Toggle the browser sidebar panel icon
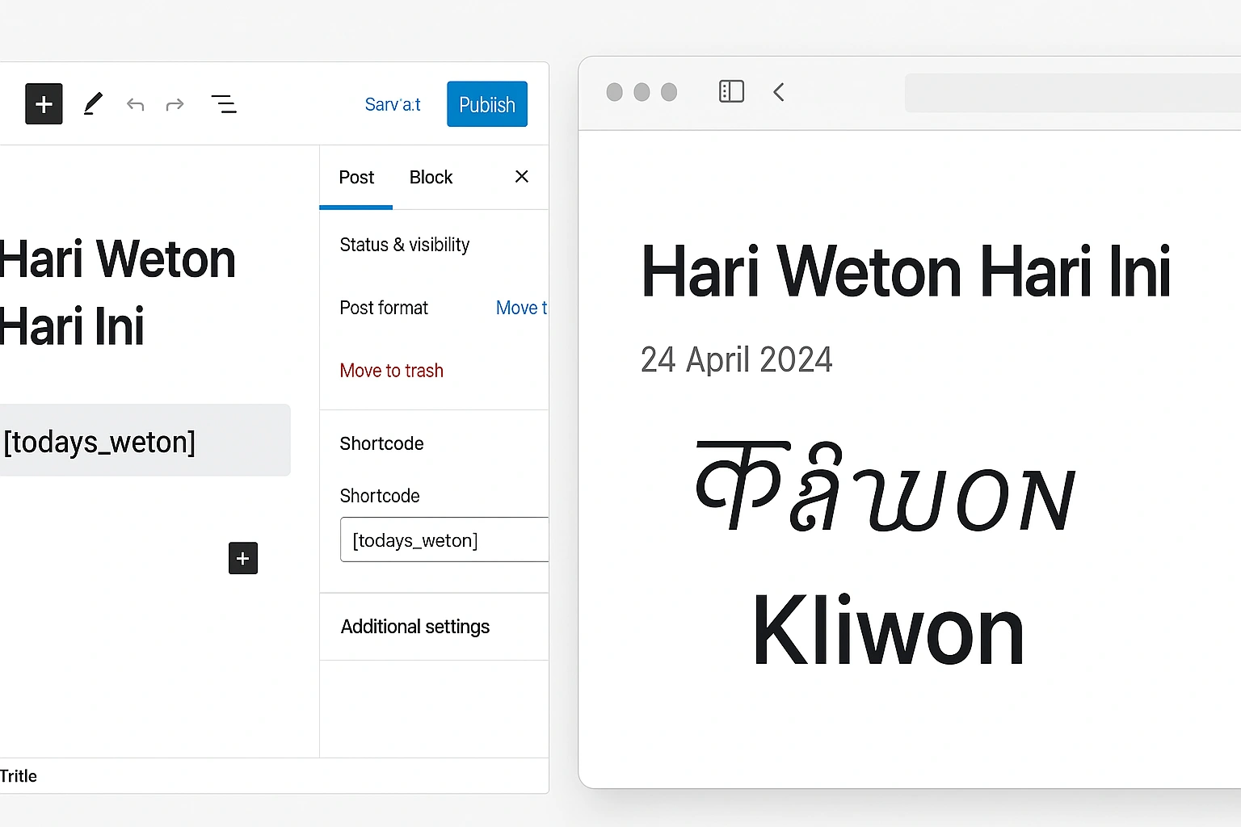This screenshot has height=827, width=1241. (731, 91)
